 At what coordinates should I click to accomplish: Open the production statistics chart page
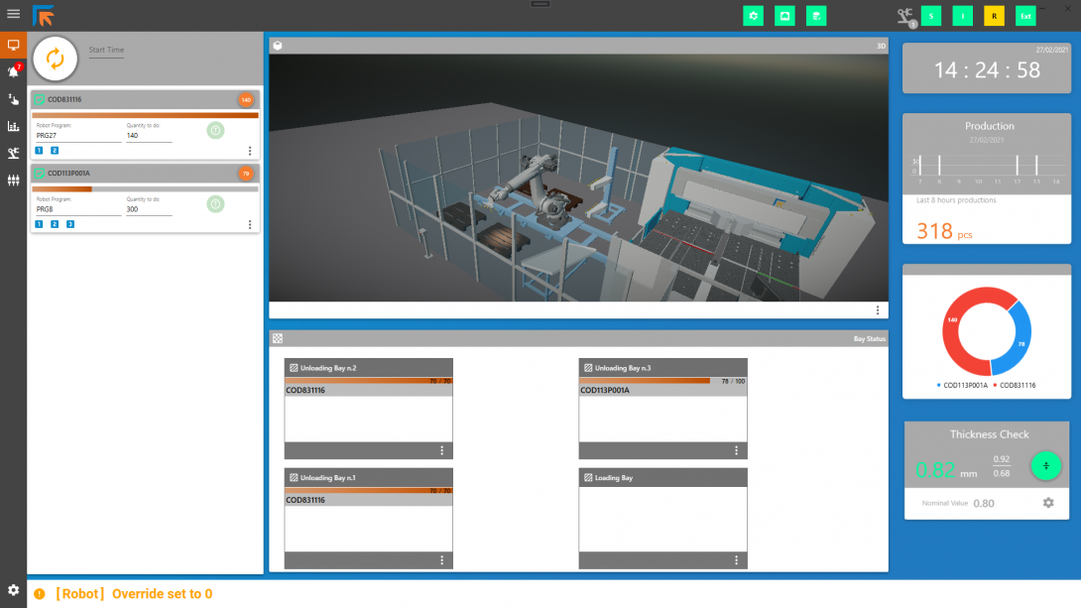click(x=14, y=126)
